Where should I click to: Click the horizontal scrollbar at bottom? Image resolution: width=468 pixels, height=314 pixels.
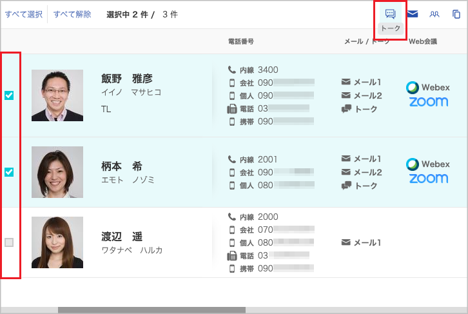[x=151, y=310]
